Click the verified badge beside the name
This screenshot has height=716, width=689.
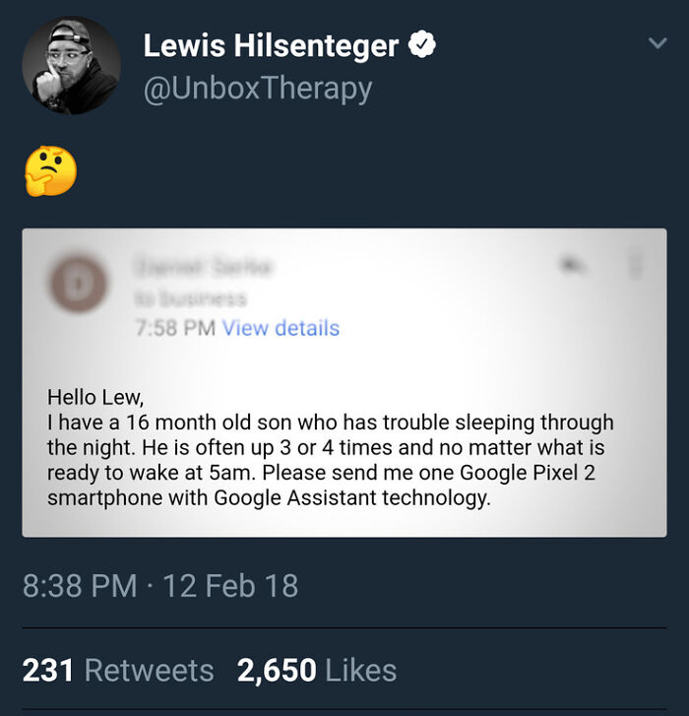423,44
